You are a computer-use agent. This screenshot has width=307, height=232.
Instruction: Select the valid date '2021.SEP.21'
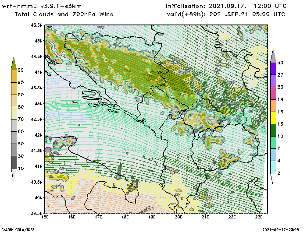[228, 14]
